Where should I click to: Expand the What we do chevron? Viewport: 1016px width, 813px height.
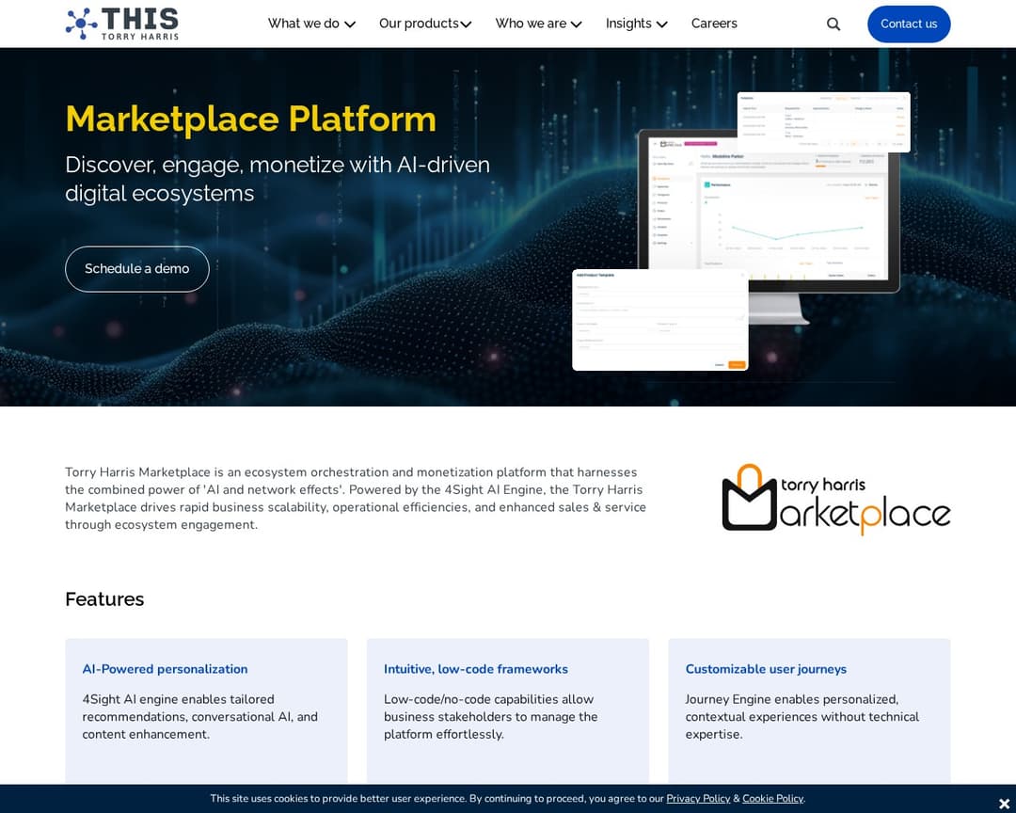[x=350, y=24]
